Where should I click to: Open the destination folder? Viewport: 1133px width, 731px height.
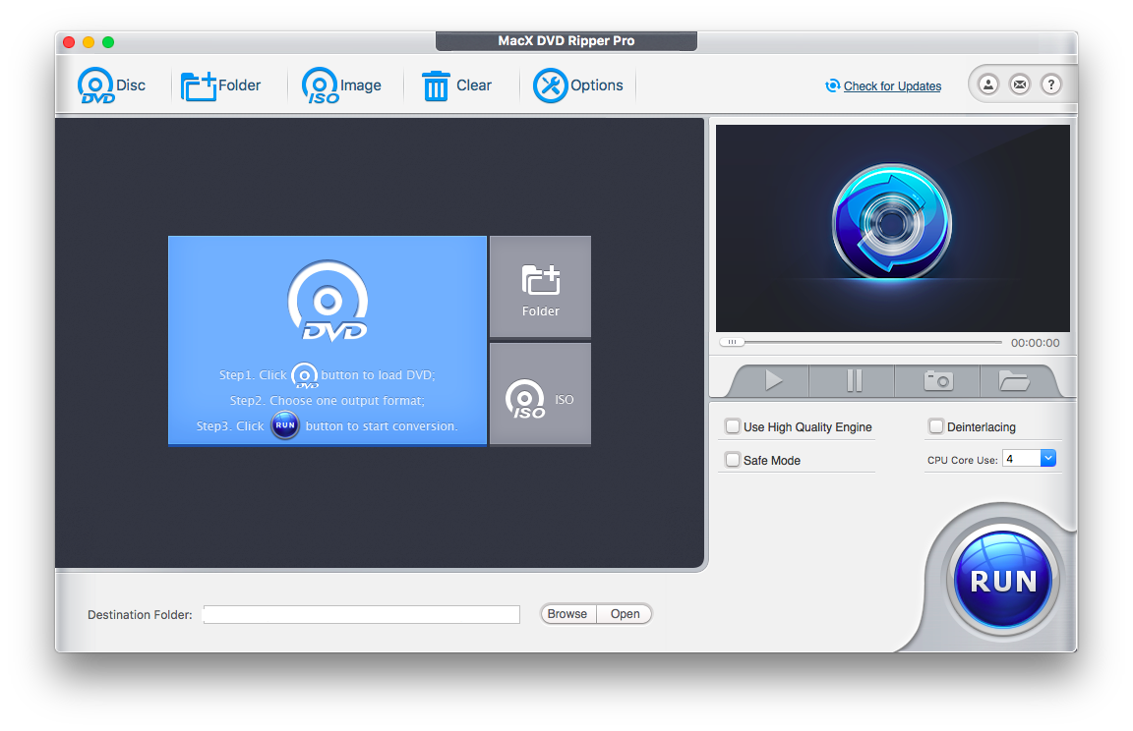(x=625, y=614)
